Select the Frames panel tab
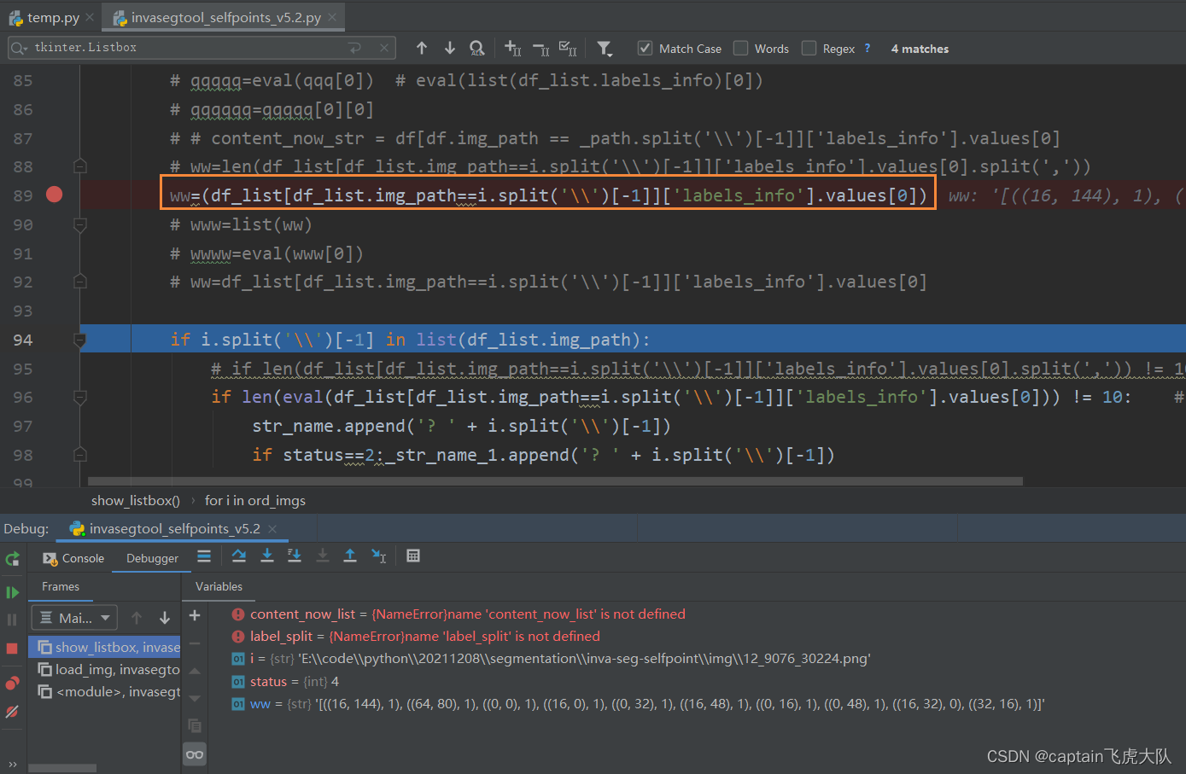Image resolution: width=1186 pixels, height=774 pixels. [61, 586]
